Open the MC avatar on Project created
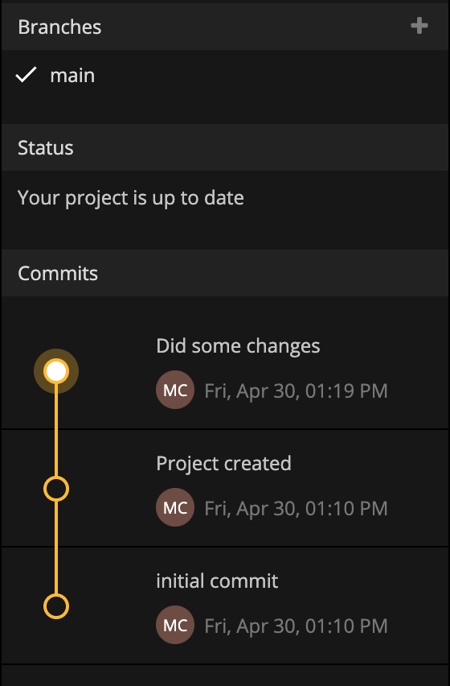450x686 pixels. click(175, 507)
